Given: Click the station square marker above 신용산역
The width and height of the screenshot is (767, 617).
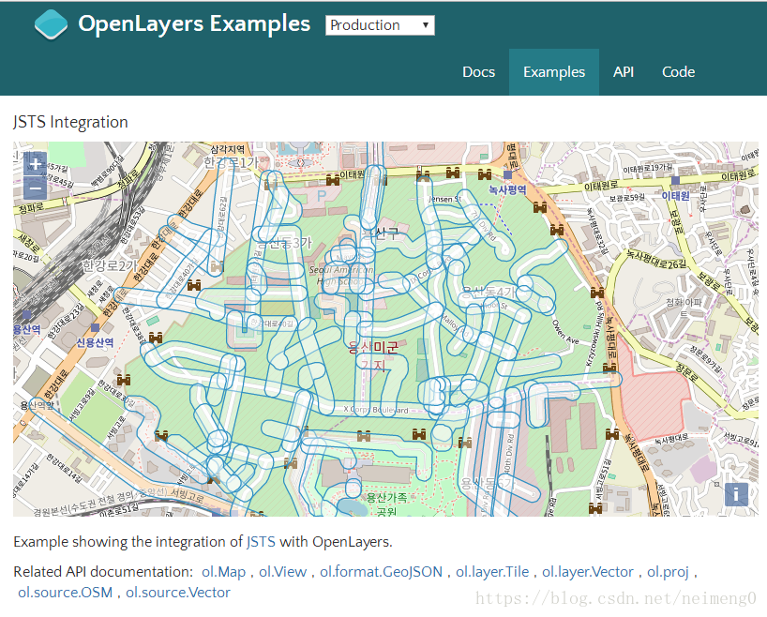Looking at the screenshot, I should [95, 327].
